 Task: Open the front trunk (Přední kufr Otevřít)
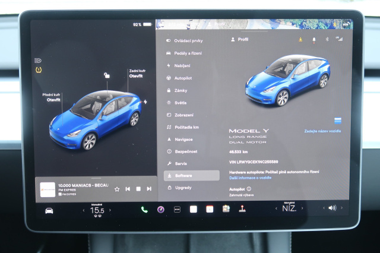52,97
